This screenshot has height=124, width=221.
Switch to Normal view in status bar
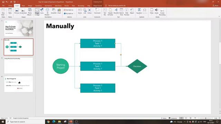[x=181, y=118]
